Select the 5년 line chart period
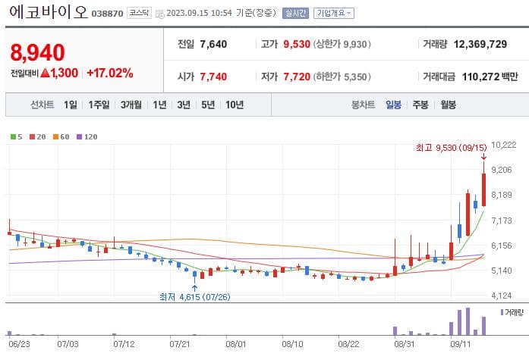The height and width of the screenshot is (363, 529). click(x=208, y=105)
